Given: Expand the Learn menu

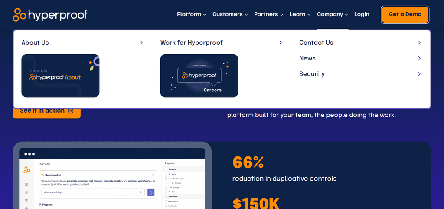Looking at the screenshot, I should 300,14.
